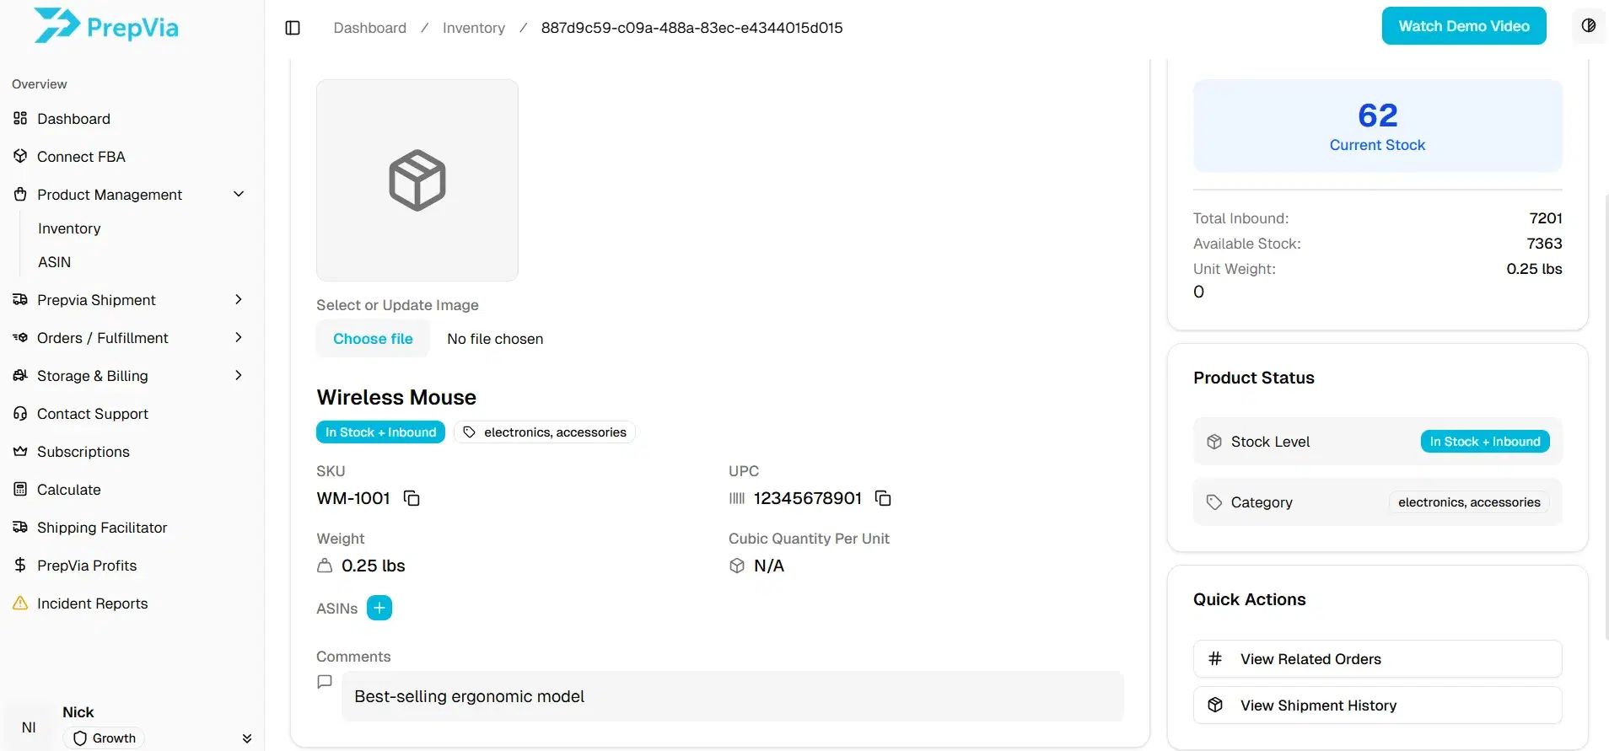The image size is (1609, 751).
Task: Open Contact Support via its headset icon
Action: coord(19,414)
